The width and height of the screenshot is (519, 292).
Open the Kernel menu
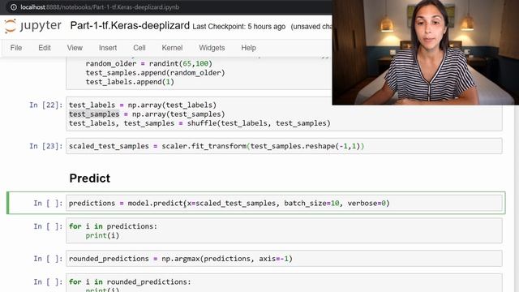click(172, 48)
